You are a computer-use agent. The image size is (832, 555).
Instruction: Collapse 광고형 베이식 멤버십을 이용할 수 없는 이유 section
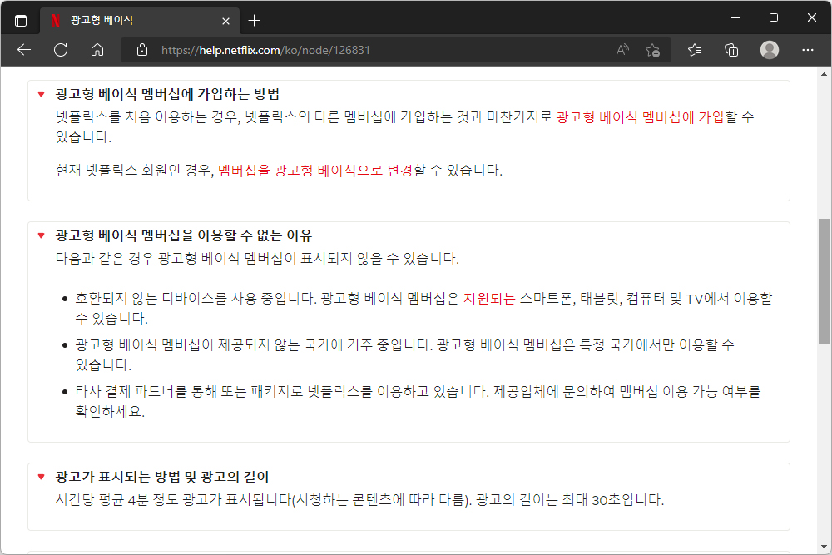tap(41, 235)
